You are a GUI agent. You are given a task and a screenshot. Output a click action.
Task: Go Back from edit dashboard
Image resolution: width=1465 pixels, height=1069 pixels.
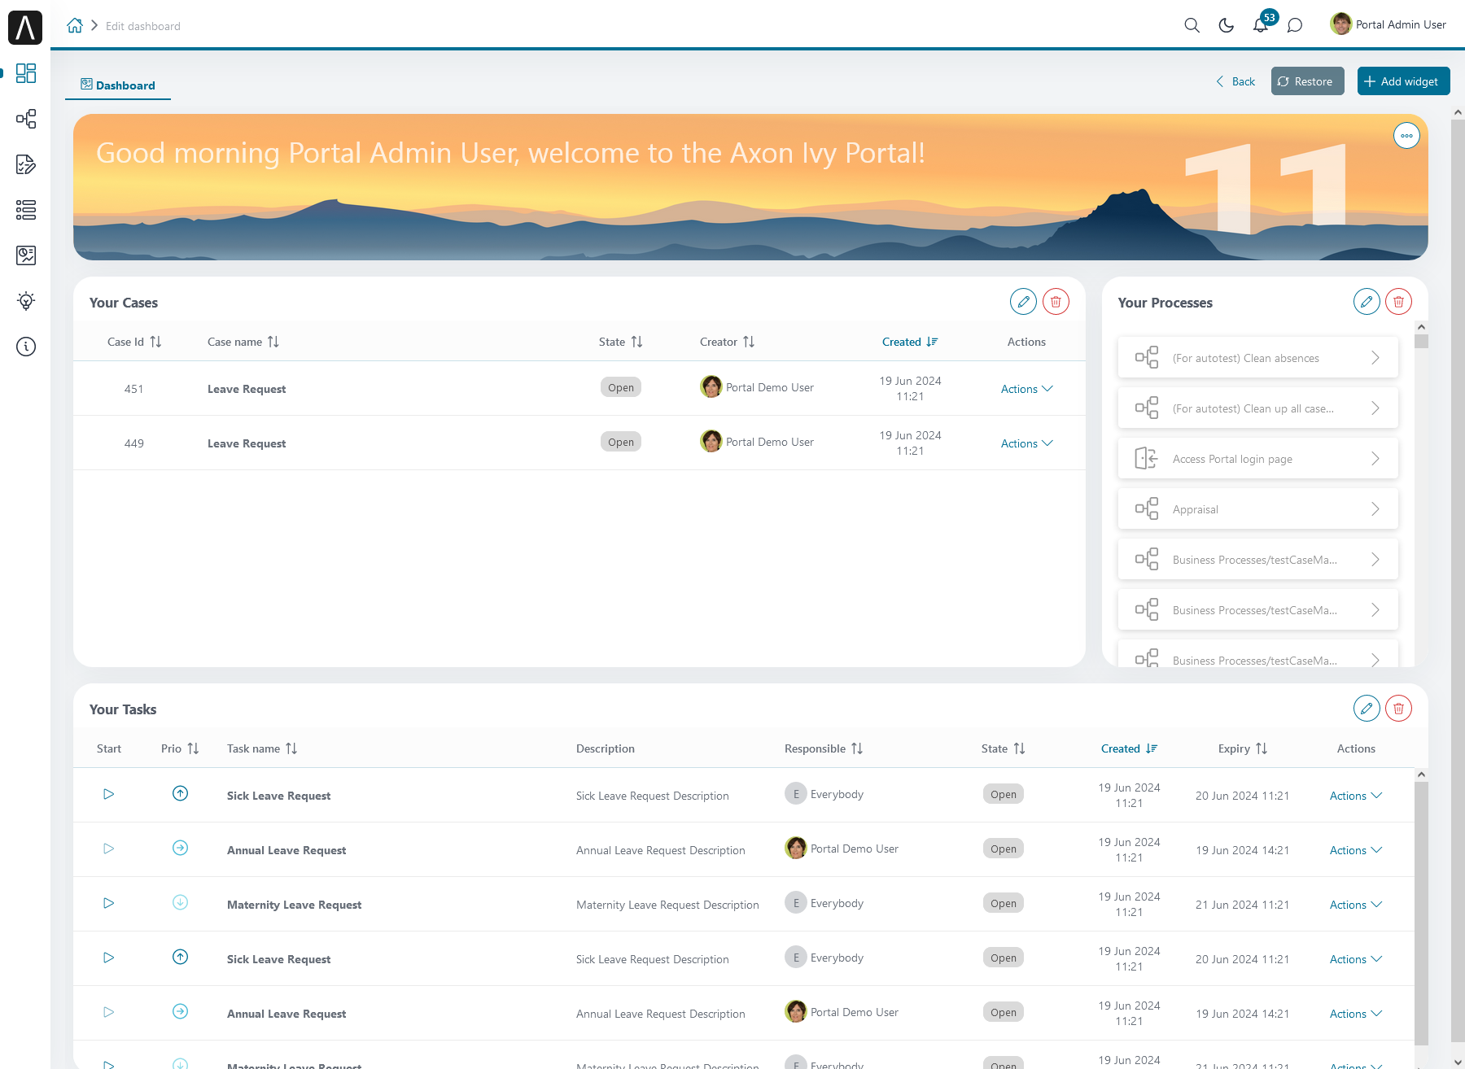(x=1235, y=81)
